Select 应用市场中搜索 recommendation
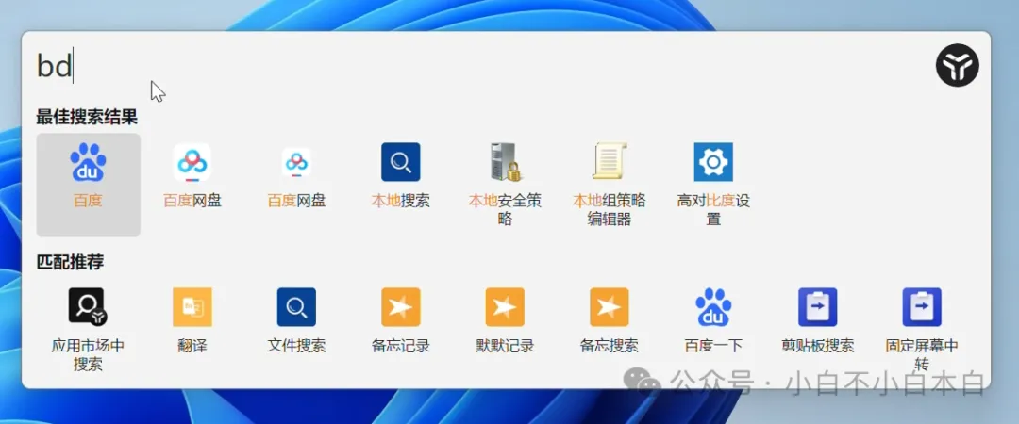This screenshot has height=424, width=1019. point(89,330)
